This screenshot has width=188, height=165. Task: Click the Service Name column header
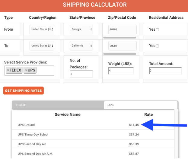(68, 115)
